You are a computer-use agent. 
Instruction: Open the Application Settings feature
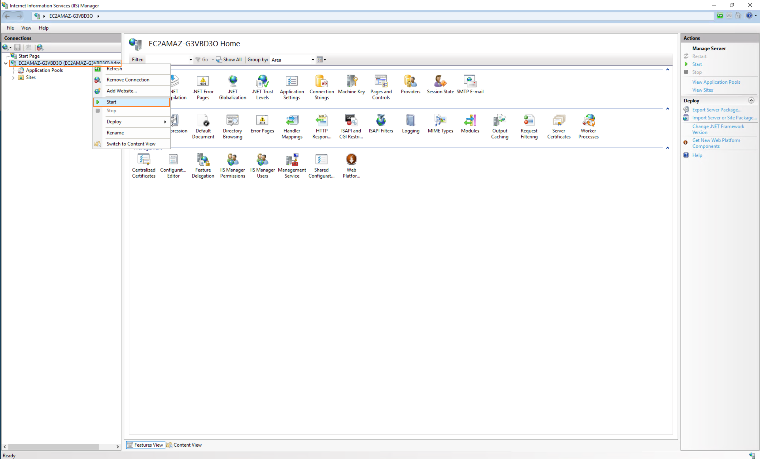click(292, 87)
